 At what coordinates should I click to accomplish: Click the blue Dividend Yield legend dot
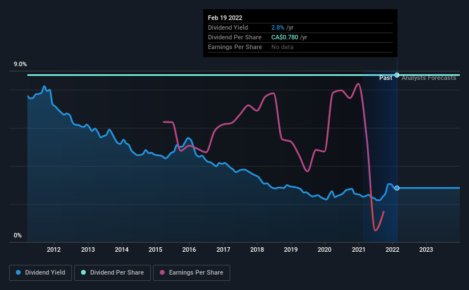pos(18,272)
